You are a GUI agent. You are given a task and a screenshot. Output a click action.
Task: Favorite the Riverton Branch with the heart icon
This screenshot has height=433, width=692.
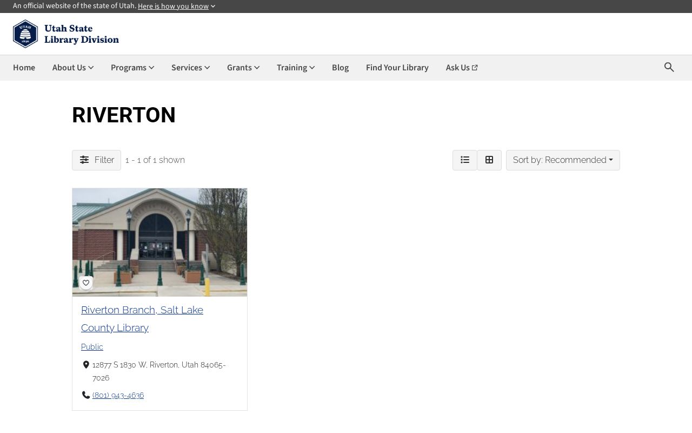86,283
